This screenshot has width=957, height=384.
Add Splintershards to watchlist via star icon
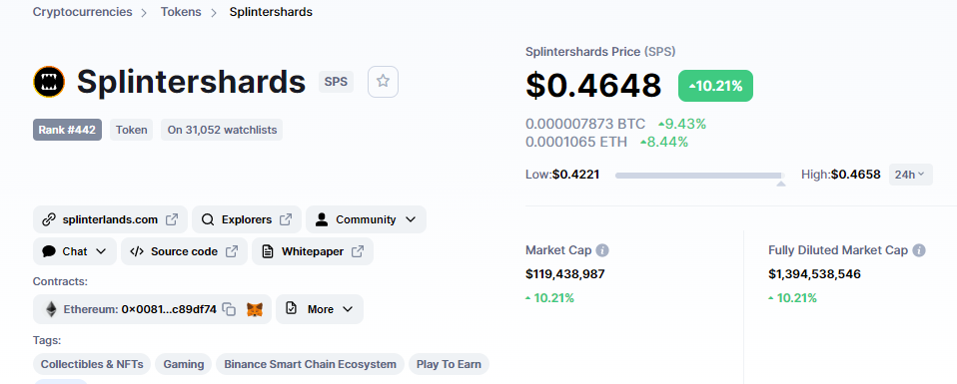pos(383,81)
